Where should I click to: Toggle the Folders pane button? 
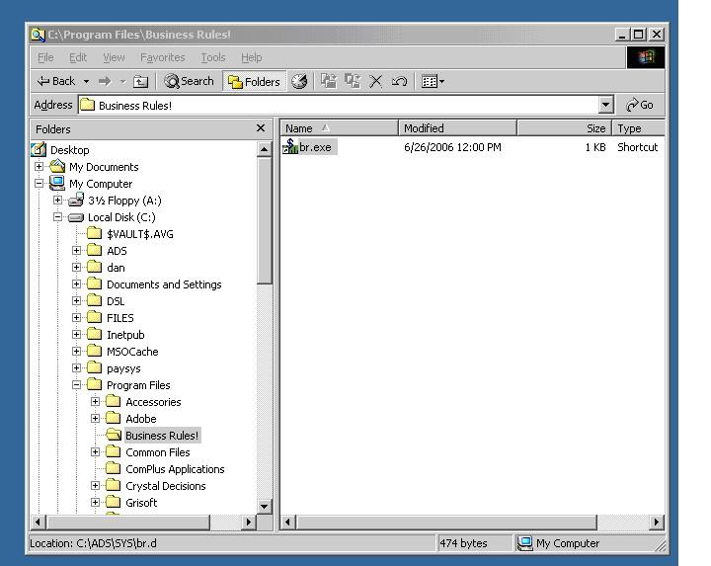pos(254,82)
